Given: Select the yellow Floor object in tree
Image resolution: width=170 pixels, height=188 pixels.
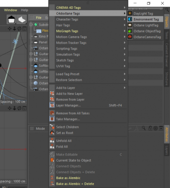Looking at the screenshot, I should [x=45, y=31].
